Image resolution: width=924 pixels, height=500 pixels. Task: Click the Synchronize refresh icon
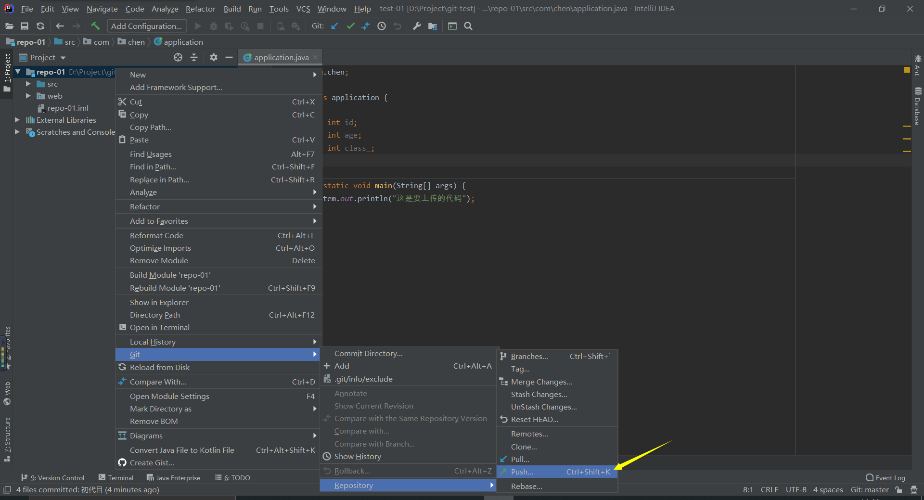click(x=40, y=26)
